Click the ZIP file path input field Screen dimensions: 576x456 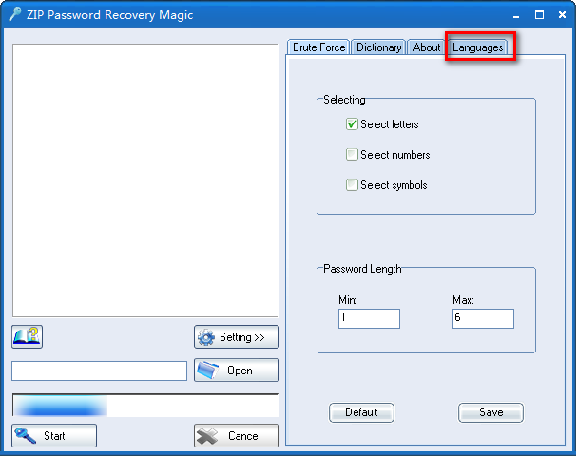click(x=99, y=370)
